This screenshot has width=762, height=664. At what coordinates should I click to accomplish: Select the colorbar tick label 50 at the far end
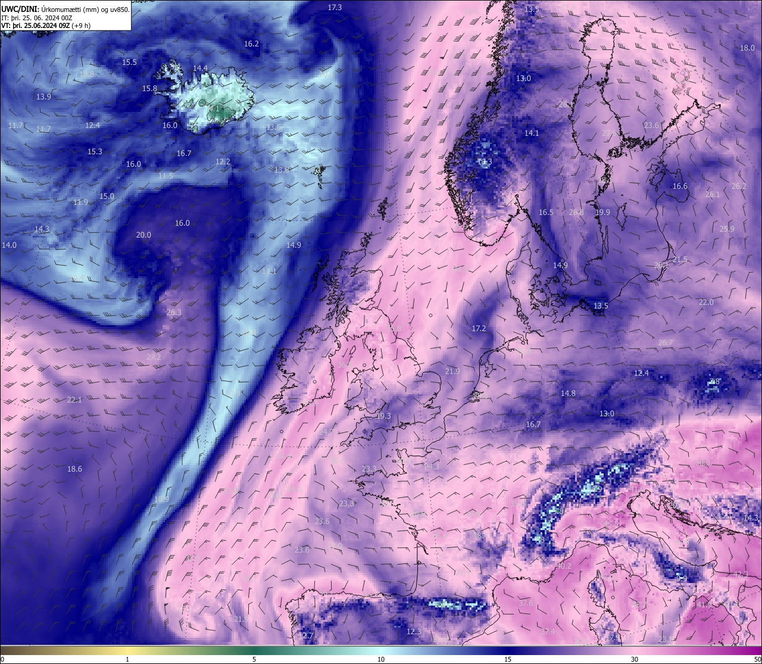click(757, 659)
